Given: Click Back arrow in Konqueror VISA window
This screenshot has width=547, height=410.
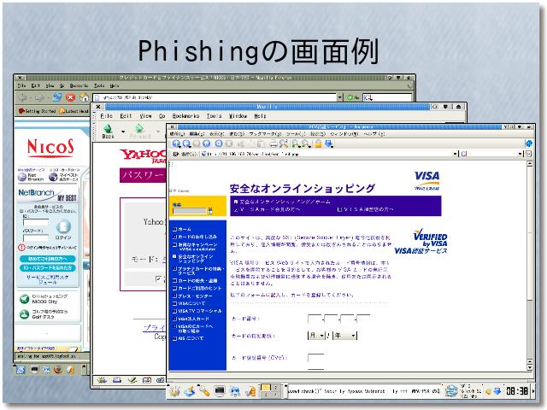Looking at the screenshot, I should [x=186, y=143].
